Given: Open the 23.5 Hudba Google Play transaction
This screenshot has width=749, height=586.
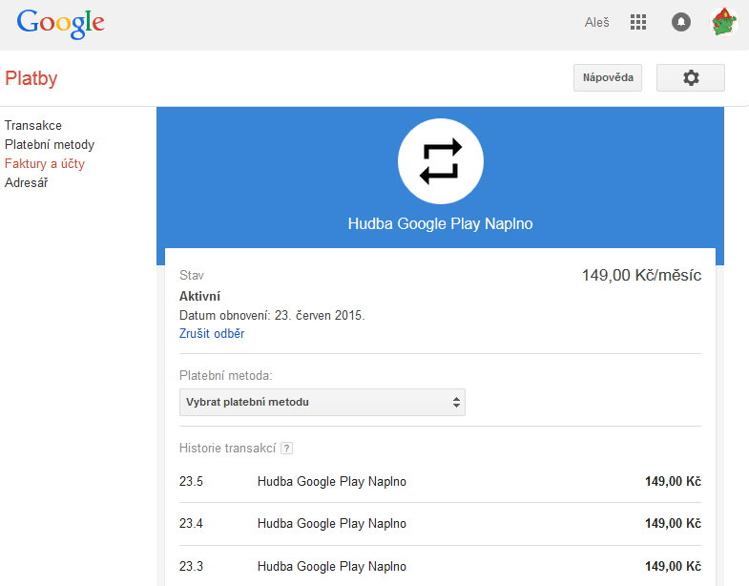Looking at the screenshot, I should 440,481.
